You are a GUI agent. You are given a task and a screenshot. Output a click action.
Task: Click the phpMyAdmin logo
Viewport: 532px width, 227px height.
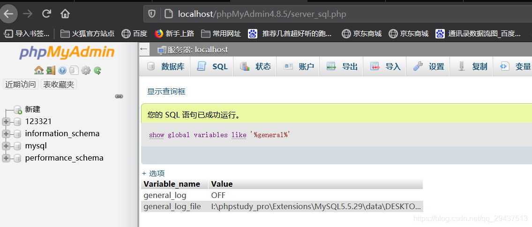coord(67,52)
